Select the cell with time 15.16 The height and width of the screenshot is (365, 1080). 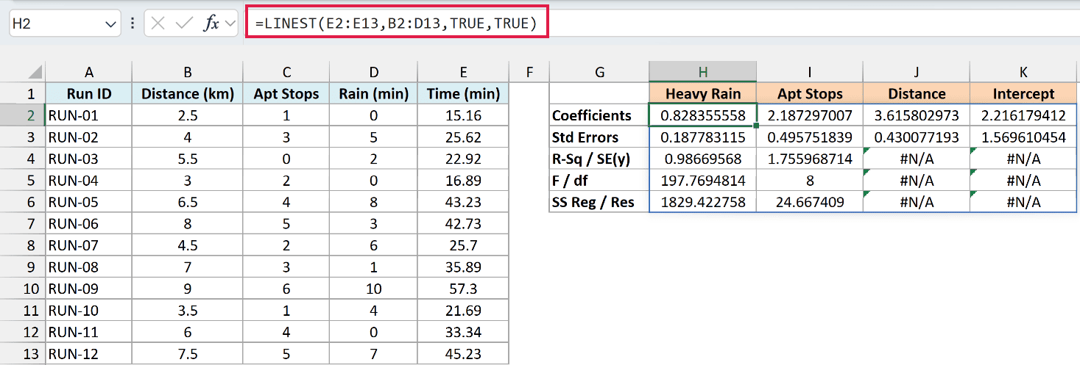coord(463,115)
